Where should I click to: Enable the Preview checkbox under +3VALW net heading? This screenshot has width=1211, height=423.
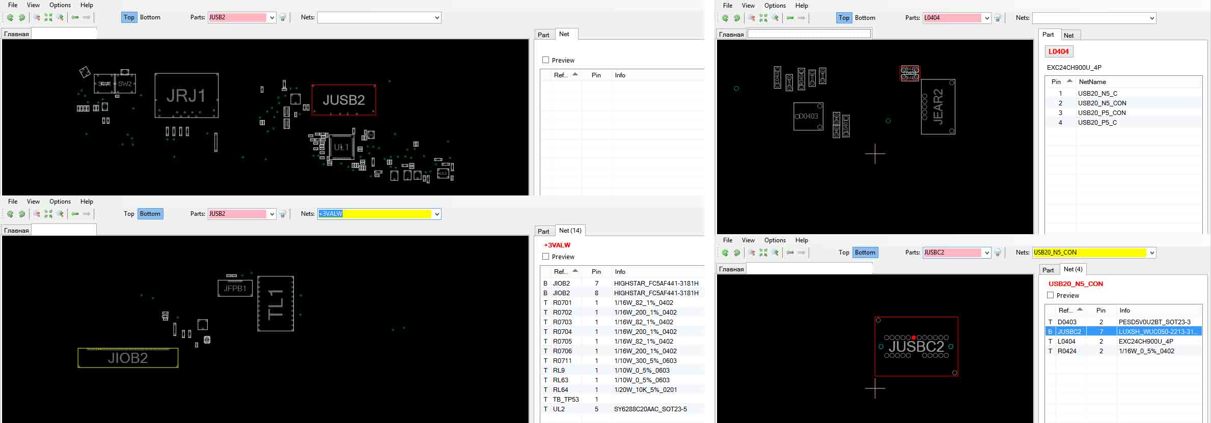546,257
